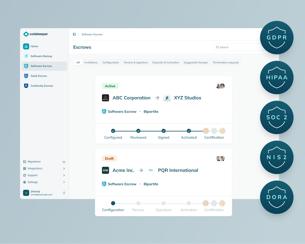Expand the Integrations menu chevron

64,168
